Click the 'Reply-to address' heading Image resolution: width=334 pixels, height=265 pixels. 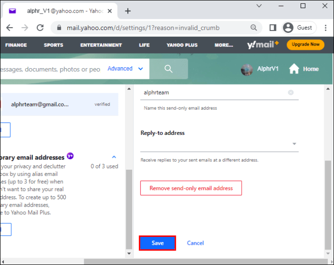(x=163, y=133)
